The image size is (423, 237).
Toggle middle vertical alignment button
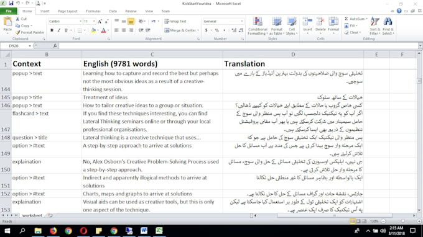[124, 21]
